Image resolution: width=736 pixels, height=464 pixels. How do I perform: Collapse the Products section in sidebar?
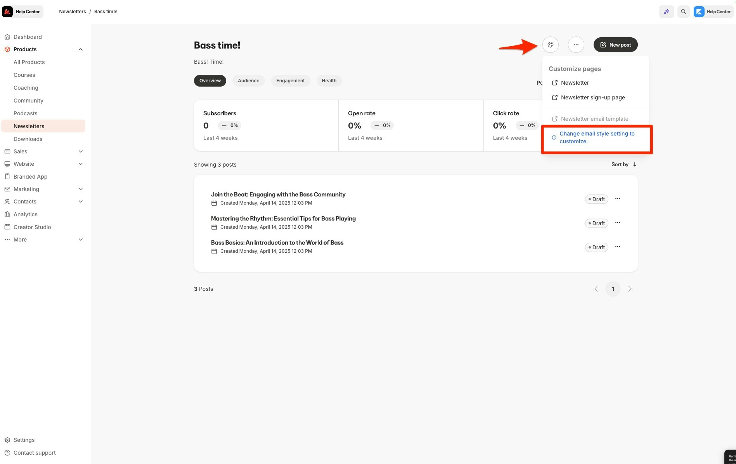[81, 49]
